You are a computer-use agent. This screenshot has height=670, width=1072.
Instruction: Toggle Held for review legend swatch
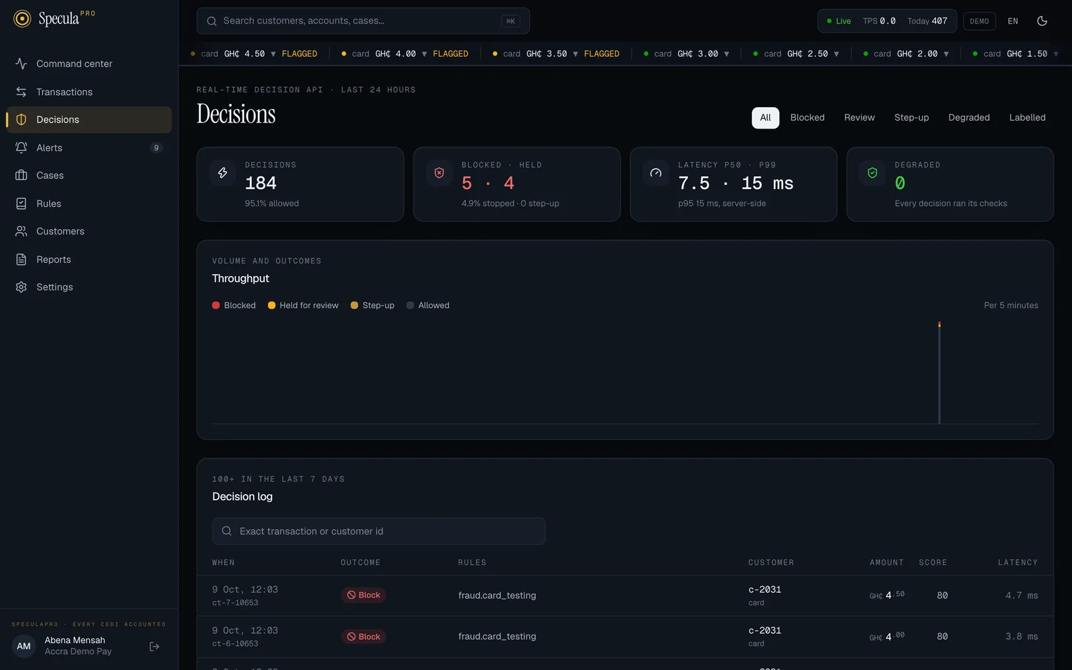271,306
